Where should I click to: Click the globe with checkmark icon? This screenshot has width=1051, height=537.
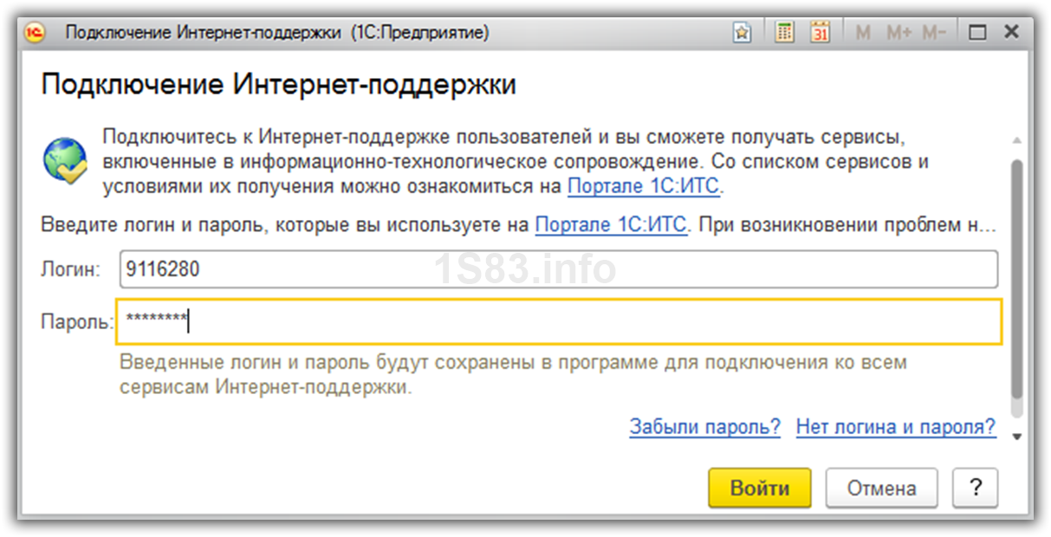coord(65,160)
